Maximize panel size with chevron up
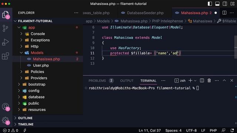This screenshot has width=237, height=133. 224,81
